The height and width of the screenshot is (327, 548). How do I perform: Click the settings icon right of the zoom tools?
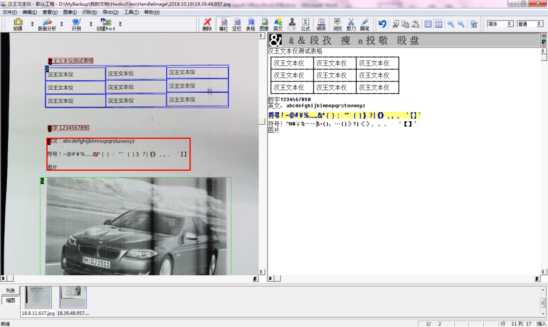pos(474,24)
